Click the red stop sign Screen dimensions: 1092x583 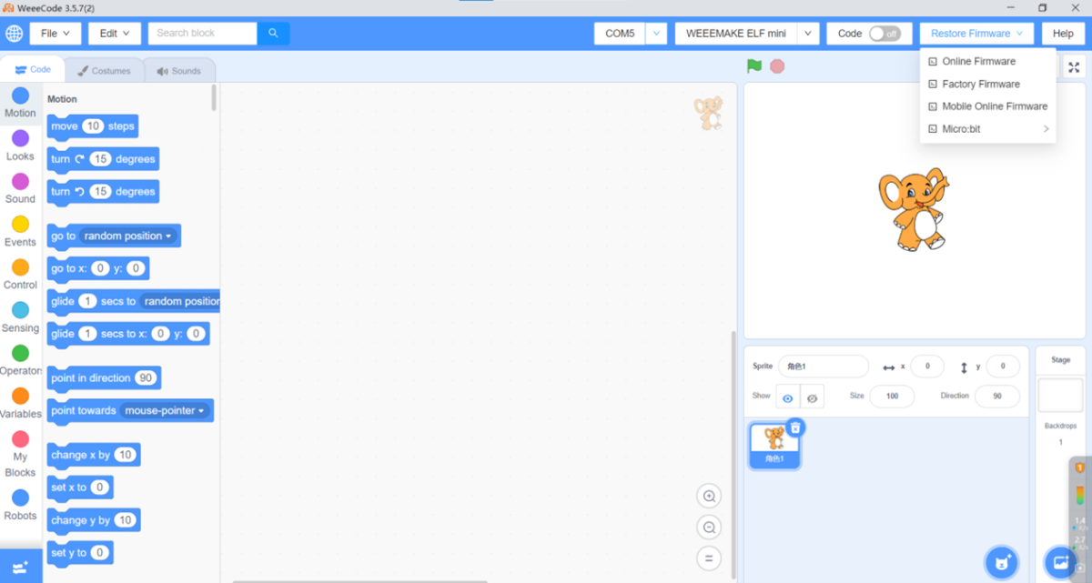(775, 67)
